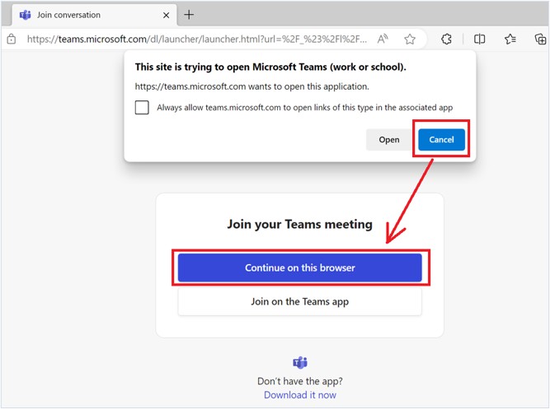This screenshot has height=409, width=550.
Task: Open a new tab with plus button
Action: pos(189,15)
